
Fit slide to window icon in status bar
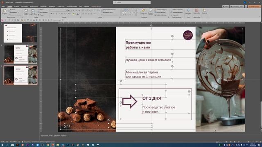click(261, 142)
